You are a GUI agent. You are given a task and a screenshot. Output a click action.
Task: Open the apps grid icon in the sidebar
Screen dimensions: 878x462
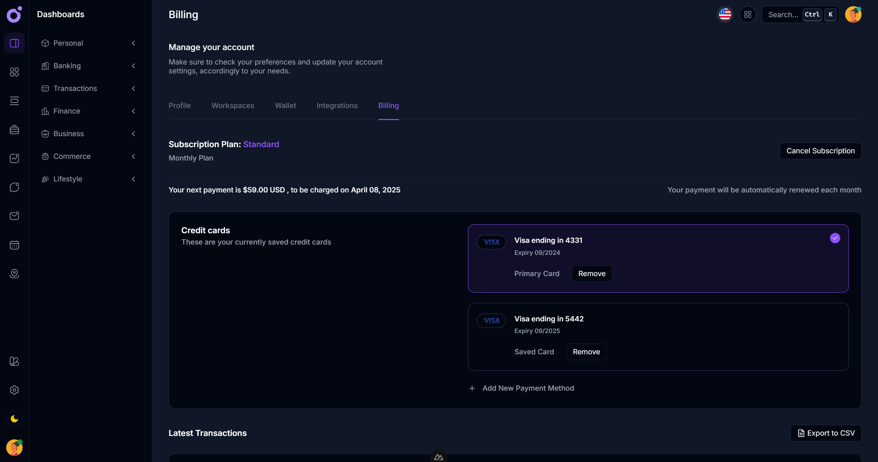[14, 72]
